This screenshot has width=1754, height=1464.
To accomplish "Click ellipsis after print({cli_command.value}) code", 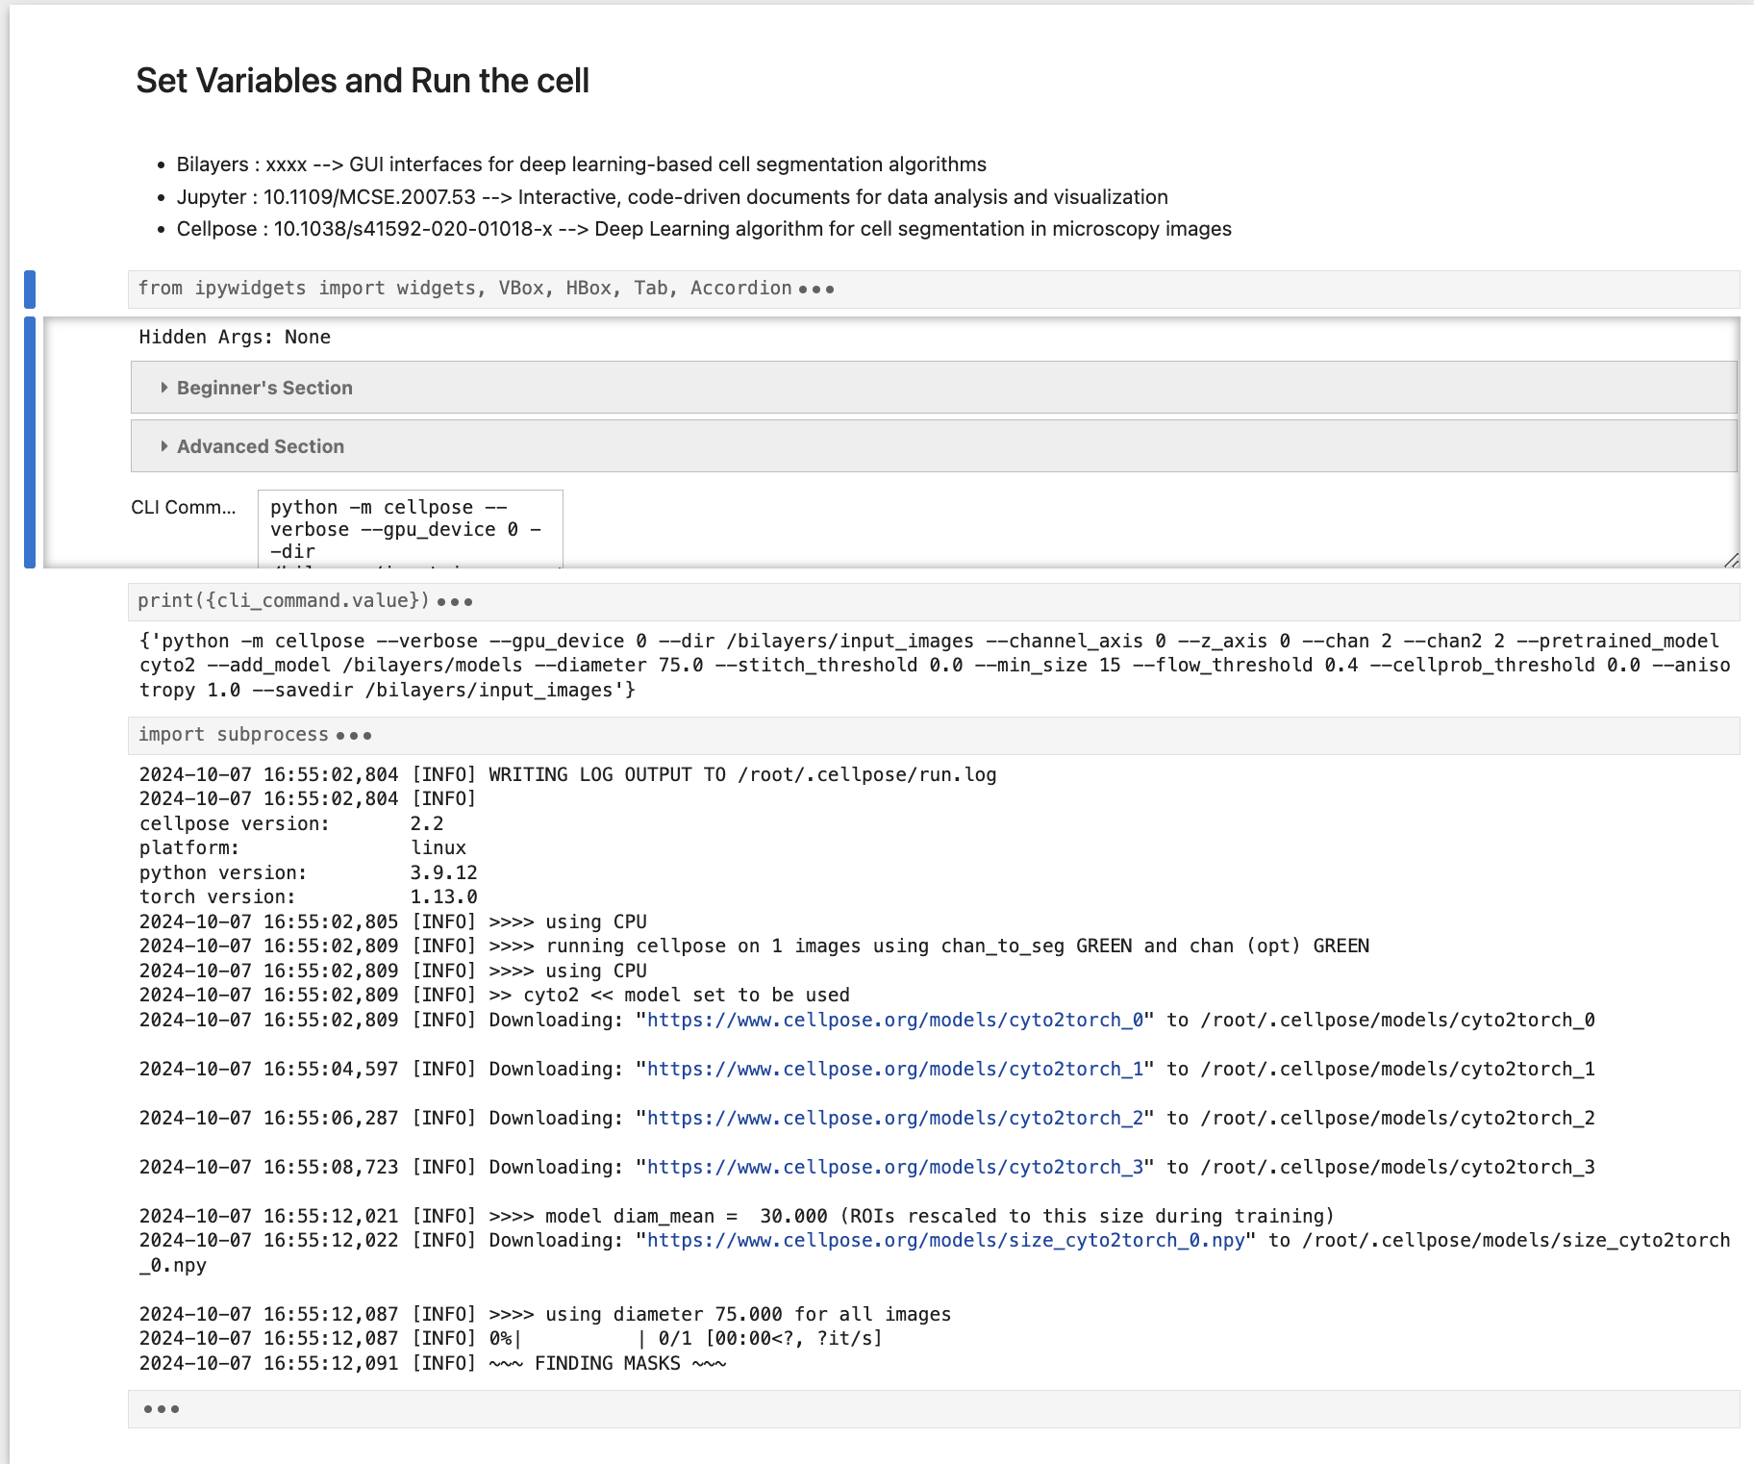I will (x=455, y=602).
